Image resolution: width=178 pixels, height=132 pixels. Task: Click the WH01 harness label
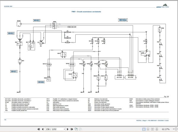pos(14,71)
